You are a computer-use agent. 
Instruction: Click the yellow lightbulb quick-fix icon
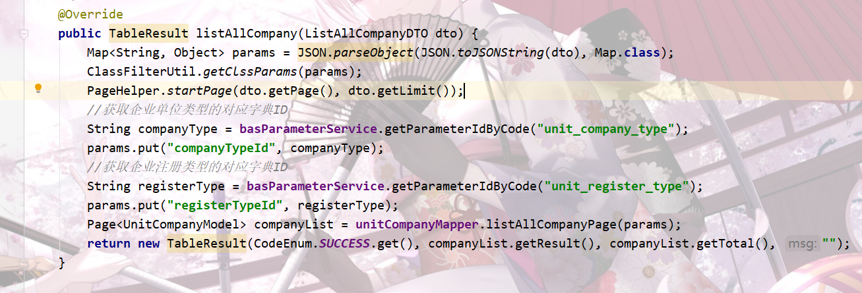[38, 88]
